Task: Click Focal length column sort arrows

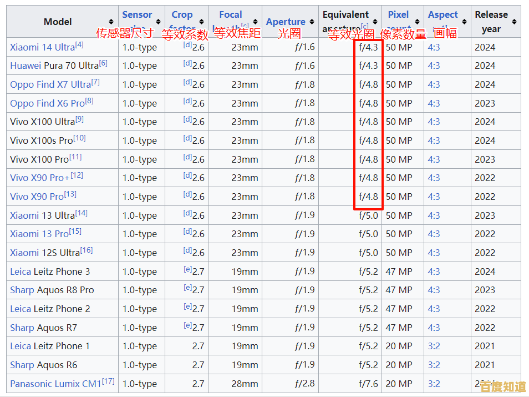Action: pyautogui.click(x=255, y=22)
